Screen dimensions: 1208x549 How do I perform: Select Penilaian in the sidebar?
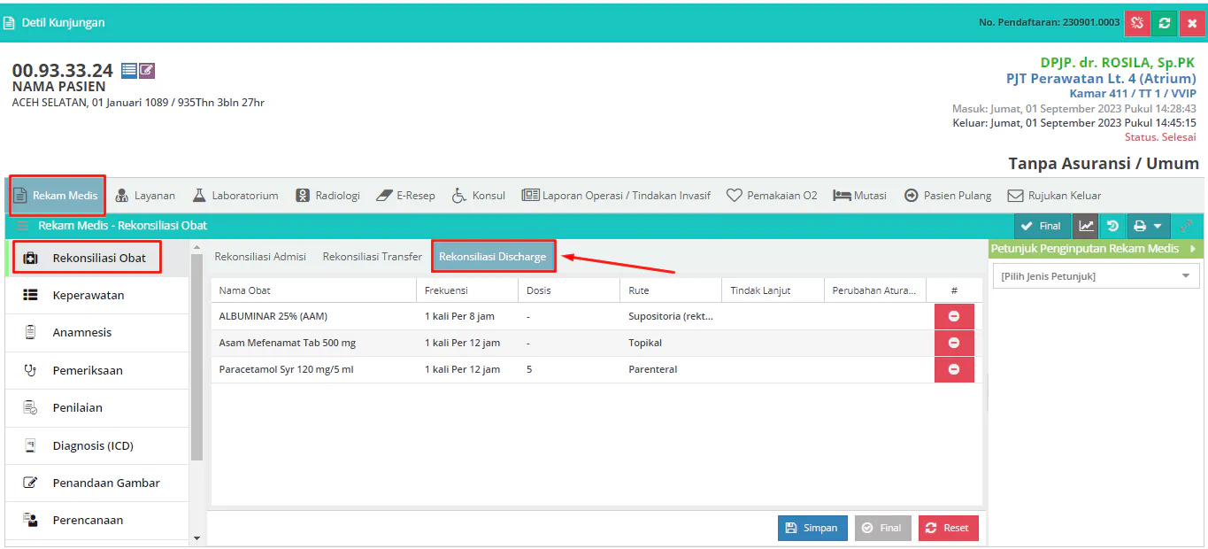97,408
